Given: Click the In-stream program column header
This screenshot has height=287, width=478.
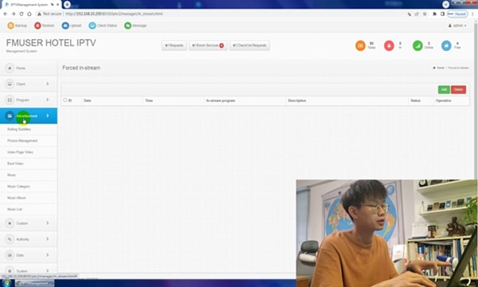Looking at the screenshot, I should [x=221, y=100].
